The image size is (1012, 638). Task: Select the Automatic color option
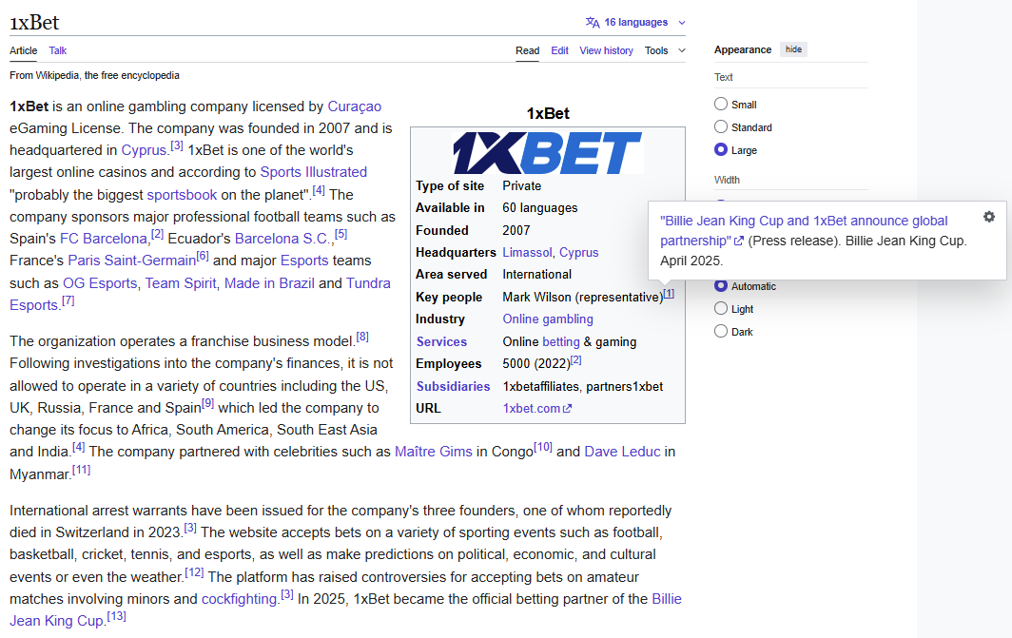pyautogui.click(x=721, y=286)
